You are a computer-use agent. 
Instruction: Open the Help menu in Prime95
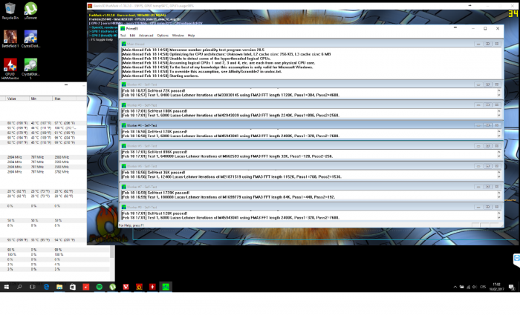[191, 35]
